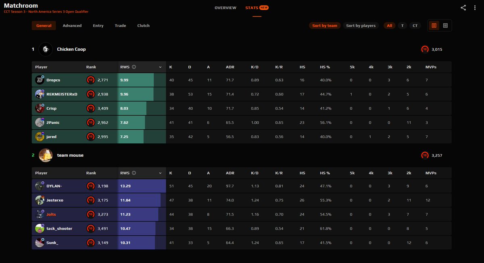Sort Chicken Coop table by 2k header
Screen dimensions: 484x263
tap(409, 67)
